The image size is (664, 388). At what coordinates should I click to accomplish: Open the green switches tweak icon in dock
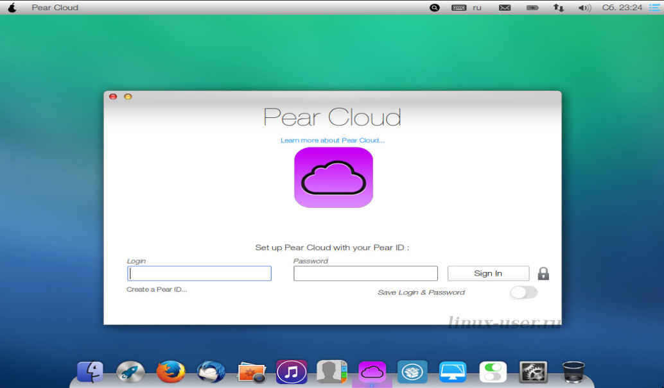tap(493, 372)
